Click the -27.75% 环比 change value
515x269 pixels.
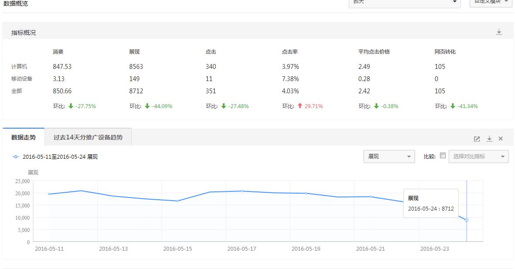click(86, 106)
